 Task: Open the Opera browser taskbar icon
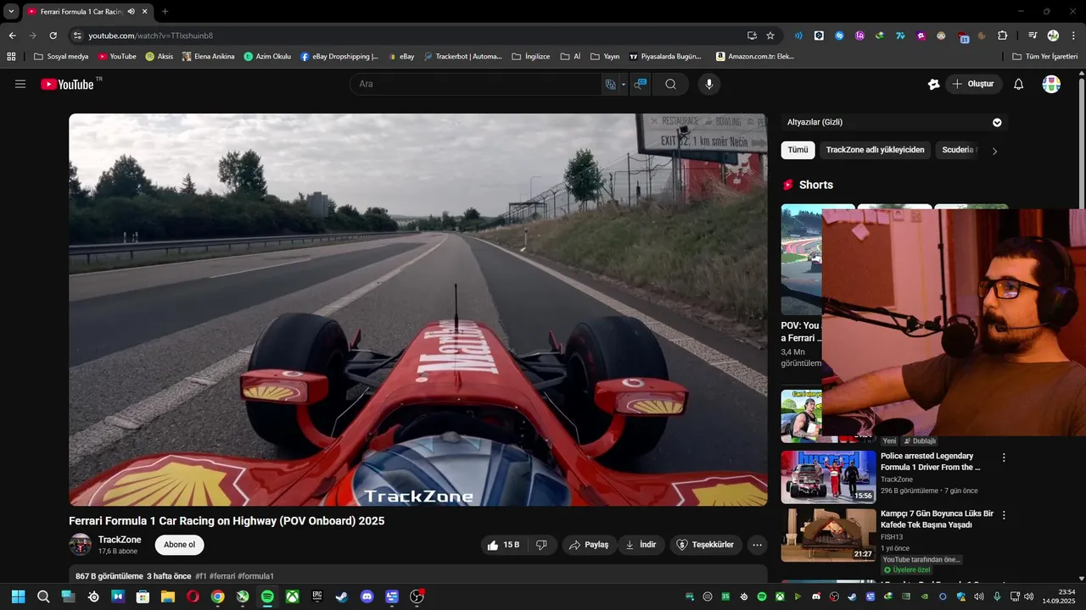(193, 596)
